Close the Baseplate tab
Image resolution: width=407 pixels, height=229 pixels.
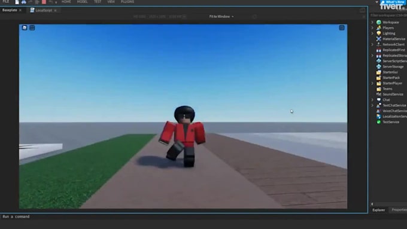pyautogui.click(x=20, y=10)
